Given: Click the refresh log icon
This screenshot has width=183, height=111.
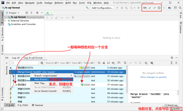Looking at the screenshot, I should [x=99, y=63].
